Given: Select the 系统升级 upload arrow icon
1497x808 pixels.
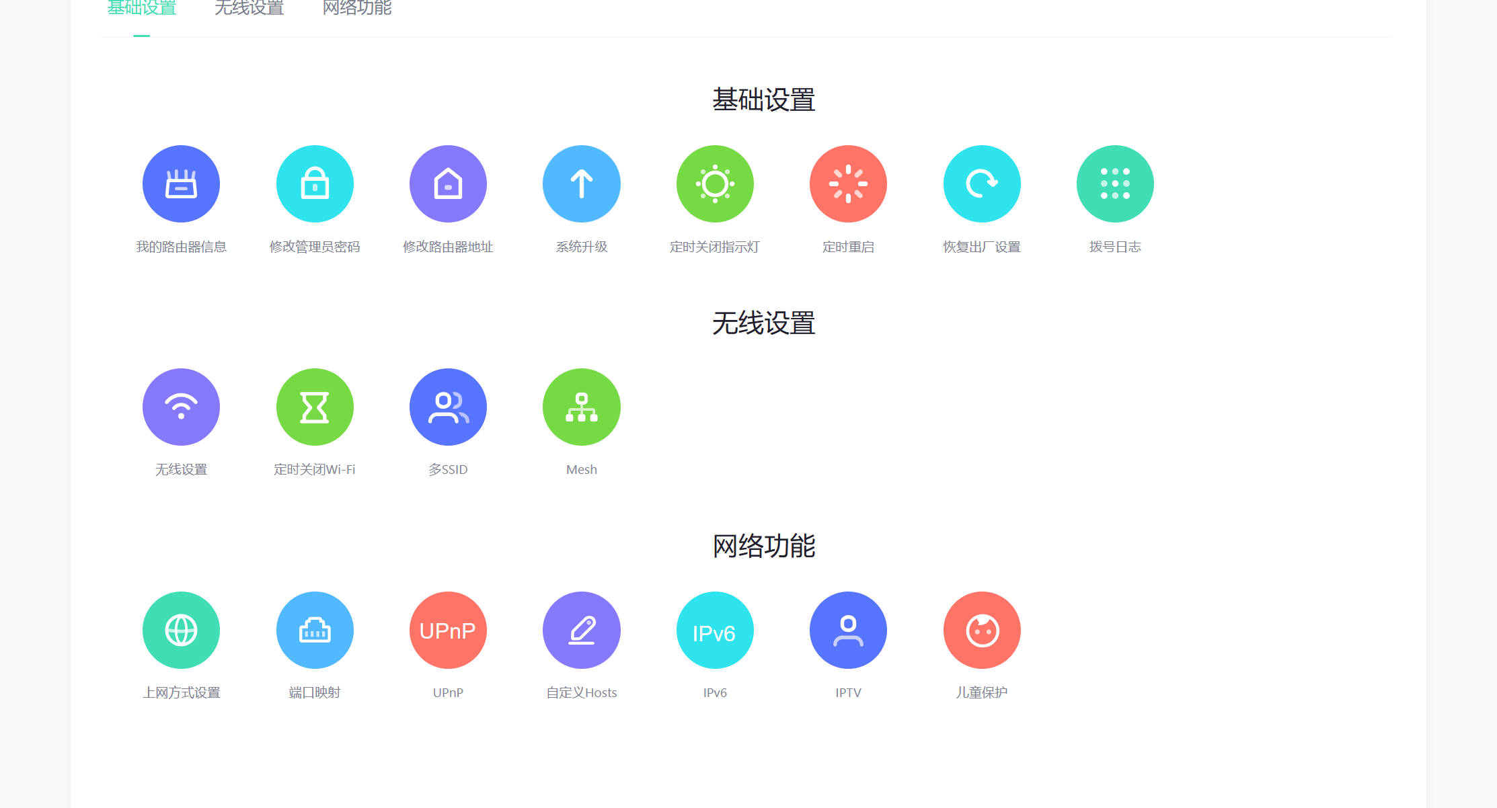Looking at the screenshot, I should [581, 184].
